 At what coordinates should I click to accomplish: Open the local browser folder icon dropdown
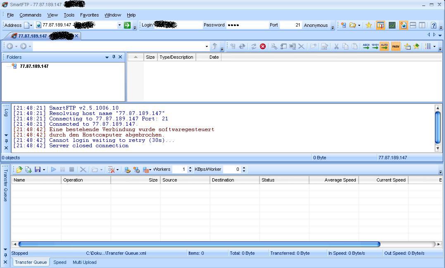359,25
